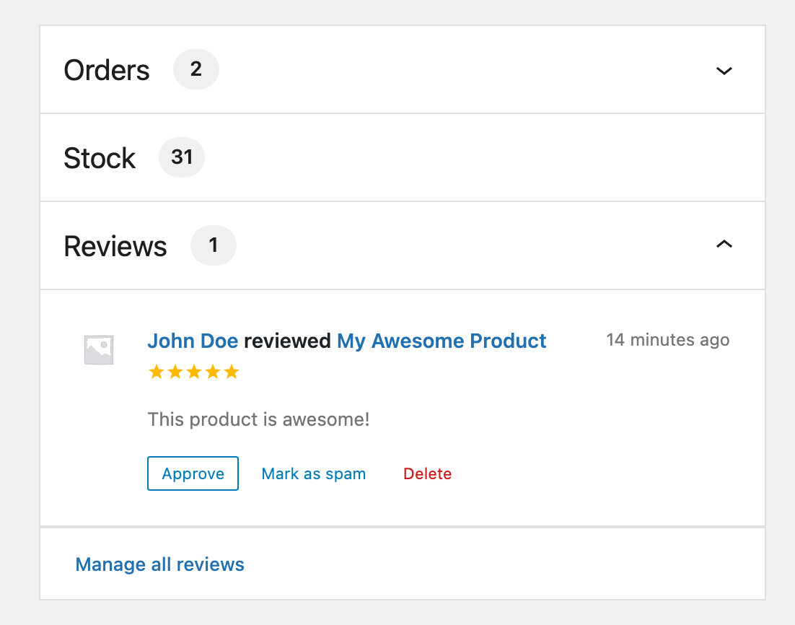
Task: Click the Reviews count badge showing 1
Action: pyautogui.click(x=213, y=245)
